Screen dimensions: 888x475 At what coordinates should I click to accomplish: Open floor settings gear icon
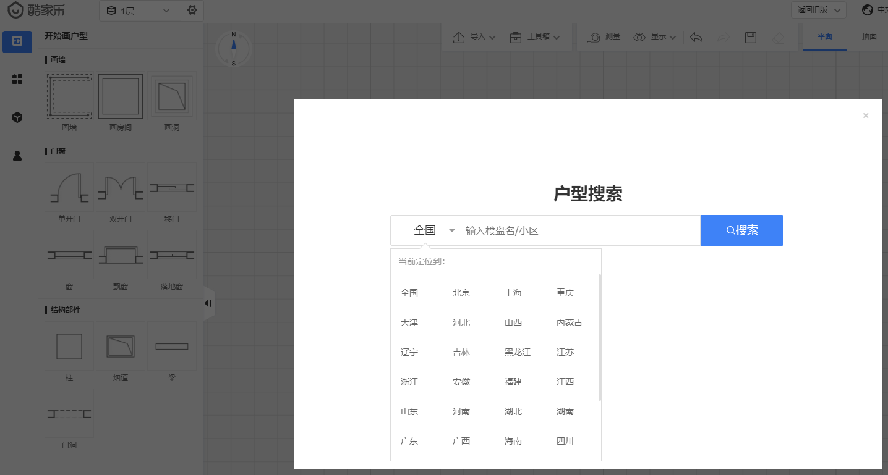[192, 11]
